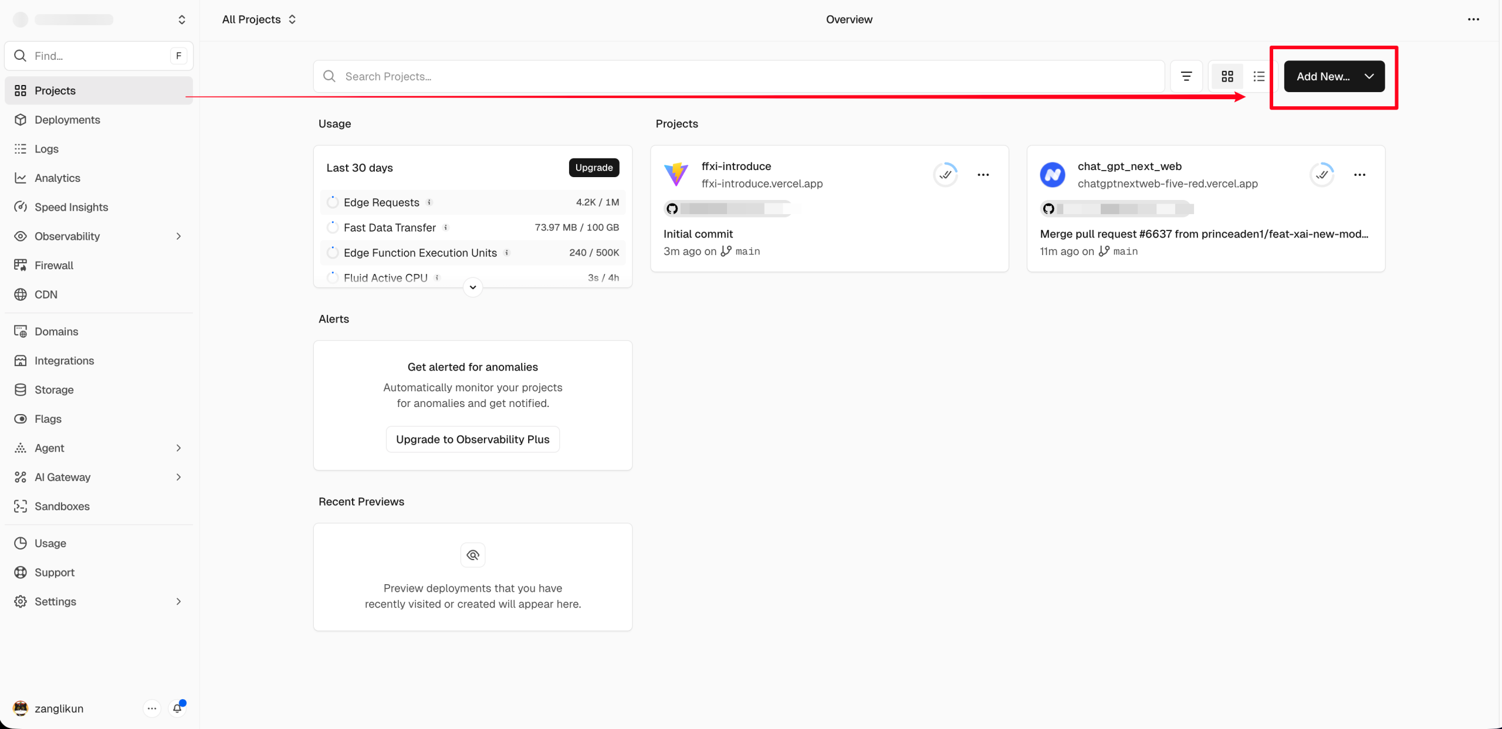Image resolution: width=1502 pixels, height=729 pixels.
Task: Click the Recent Previews eye icon
Action: pos(472,555)
